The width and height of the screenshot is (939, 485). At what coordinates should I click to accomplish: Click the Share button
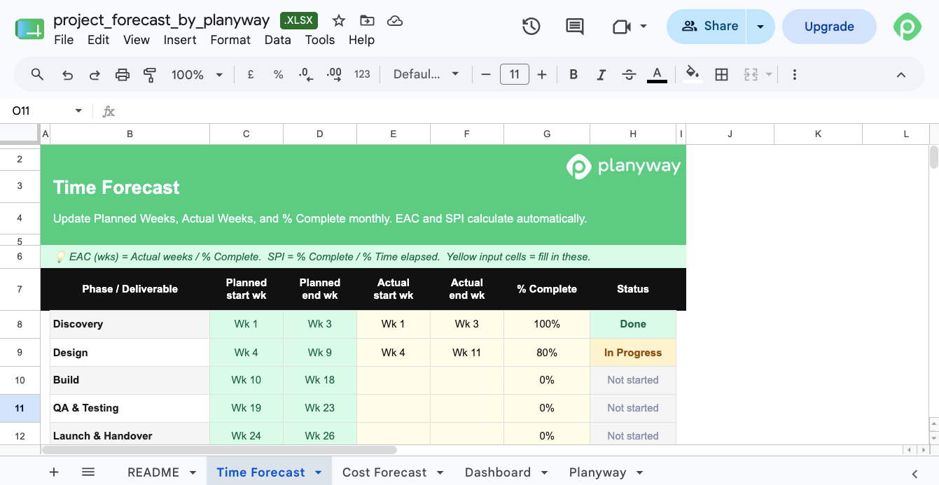707,27
